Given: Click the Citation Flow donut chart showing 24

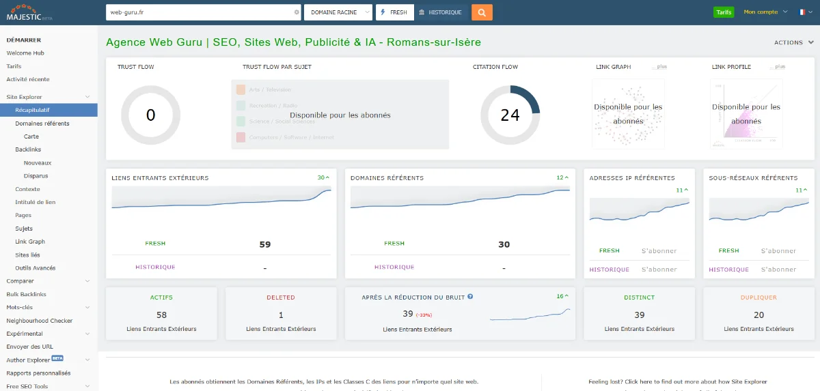Looking at the screenshot, I should [x=510, y=115].
